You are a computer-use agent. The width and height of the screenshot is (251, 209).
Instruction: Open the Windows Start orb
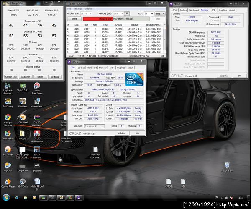coord(6,198)
